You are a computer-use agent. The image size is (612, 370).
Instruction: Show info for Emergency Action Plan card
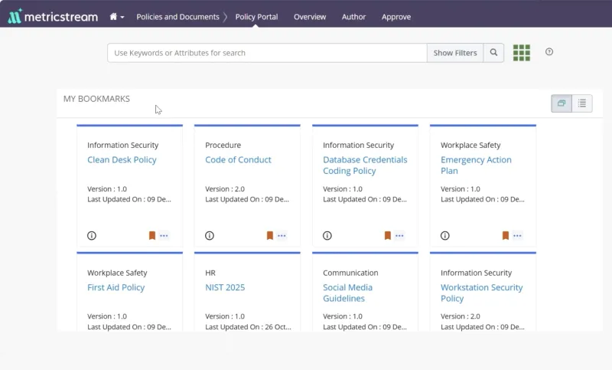tap(445, 236)
